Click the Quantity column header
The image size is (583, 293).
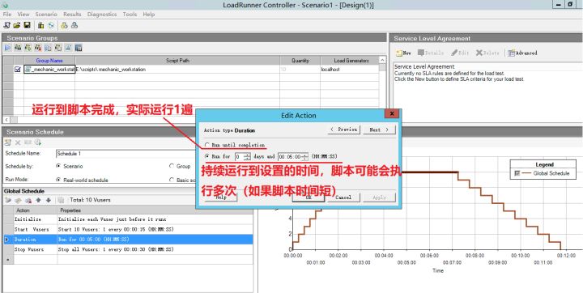(x=300, y=60)
